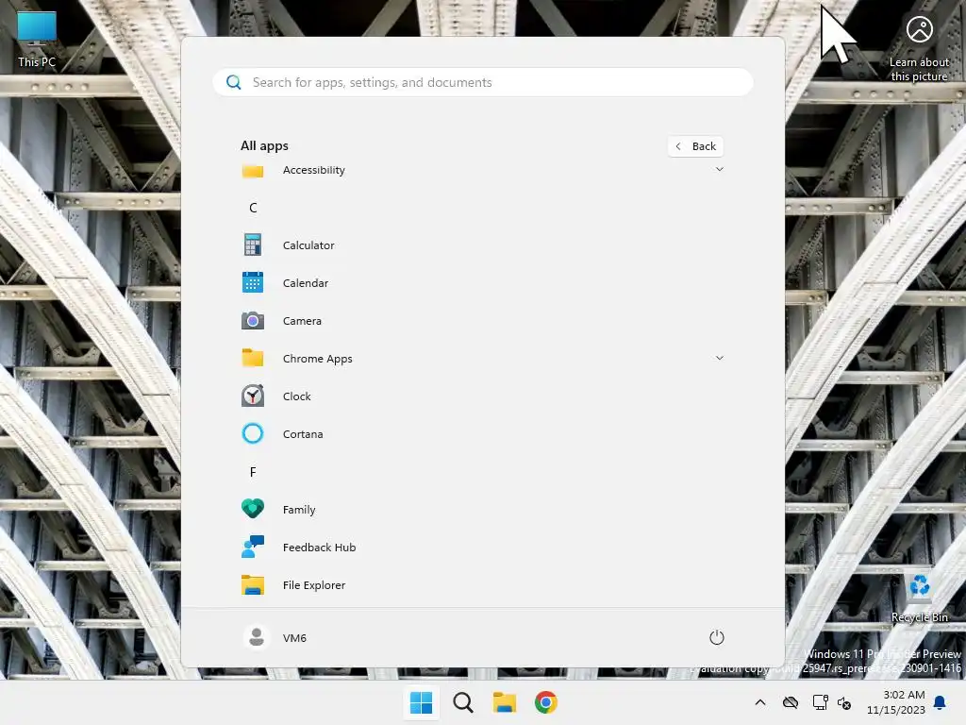Jump to letter F header
This screenshot has width=966, height=725.
coord(253,472)
